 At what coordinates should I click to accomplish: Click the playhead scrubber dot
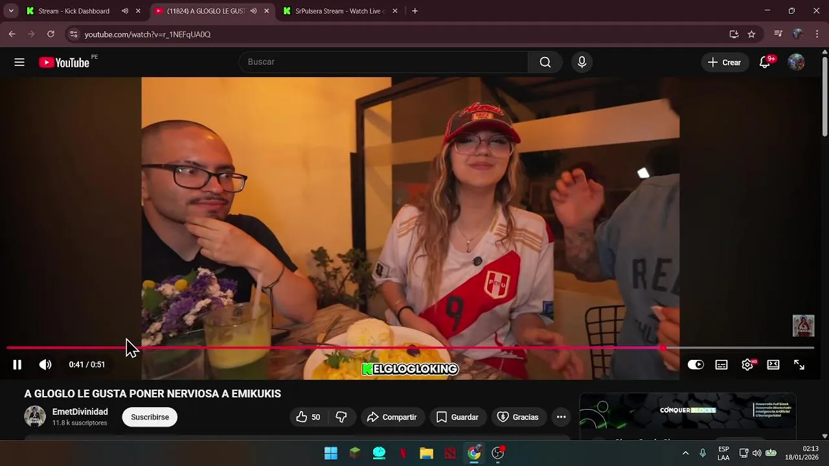[x=663, y=348]
